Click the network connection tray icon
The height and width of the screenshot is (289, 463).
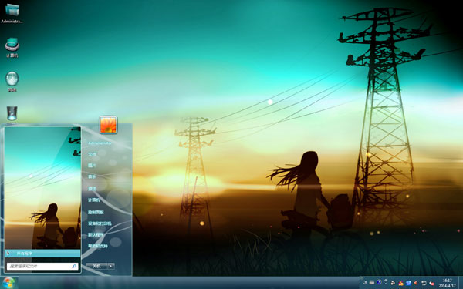(424, 283)
